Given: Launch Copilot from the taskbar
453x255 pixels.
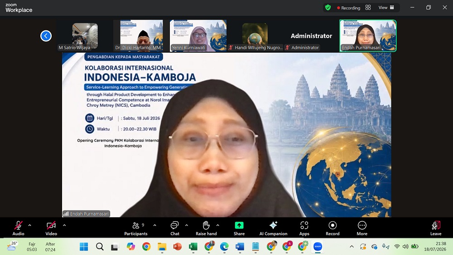Looking at the screenshot, I should [130, 247].
